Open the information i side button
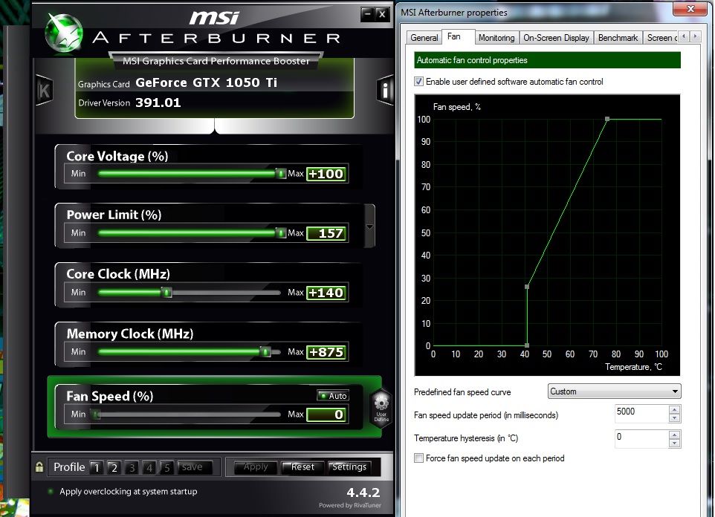 (385, 90)
